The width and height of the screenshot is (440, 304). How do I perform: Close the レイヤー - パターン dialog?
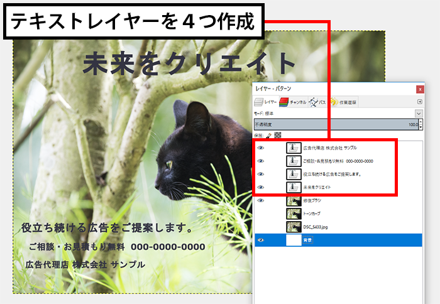420,89
